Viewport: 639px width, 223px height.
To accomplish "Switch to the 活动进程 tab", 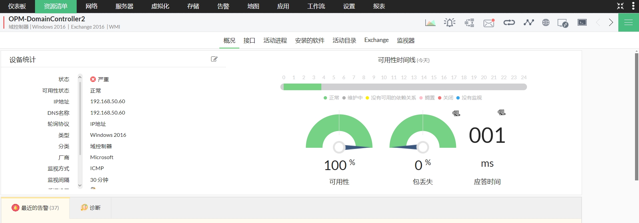I will [275, 41].
